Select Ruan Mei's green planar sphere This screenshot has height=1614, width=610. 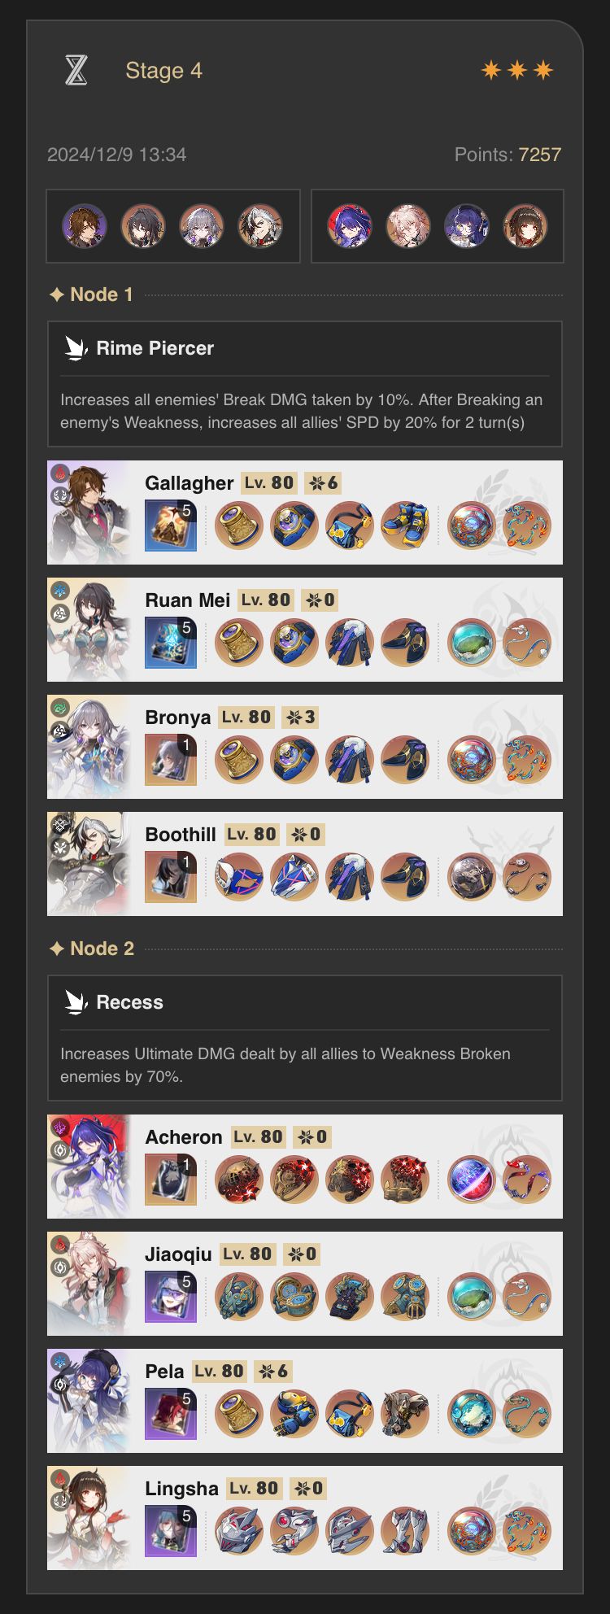coord(472,643)
